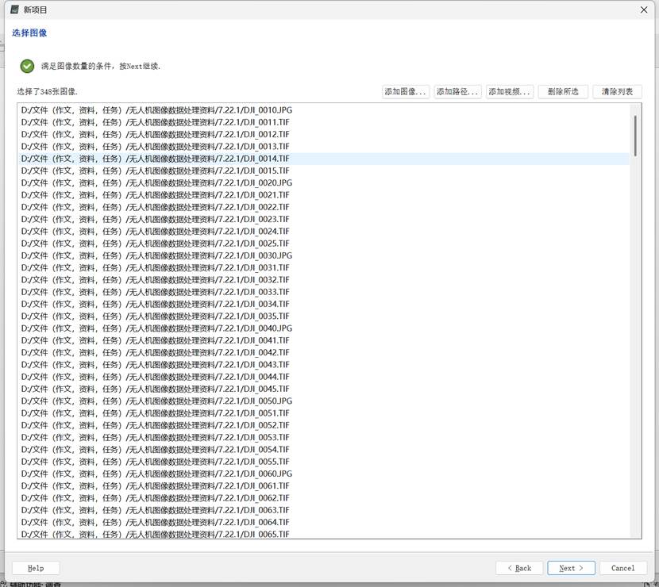Select the DJI_0045.TIF row

325,389
